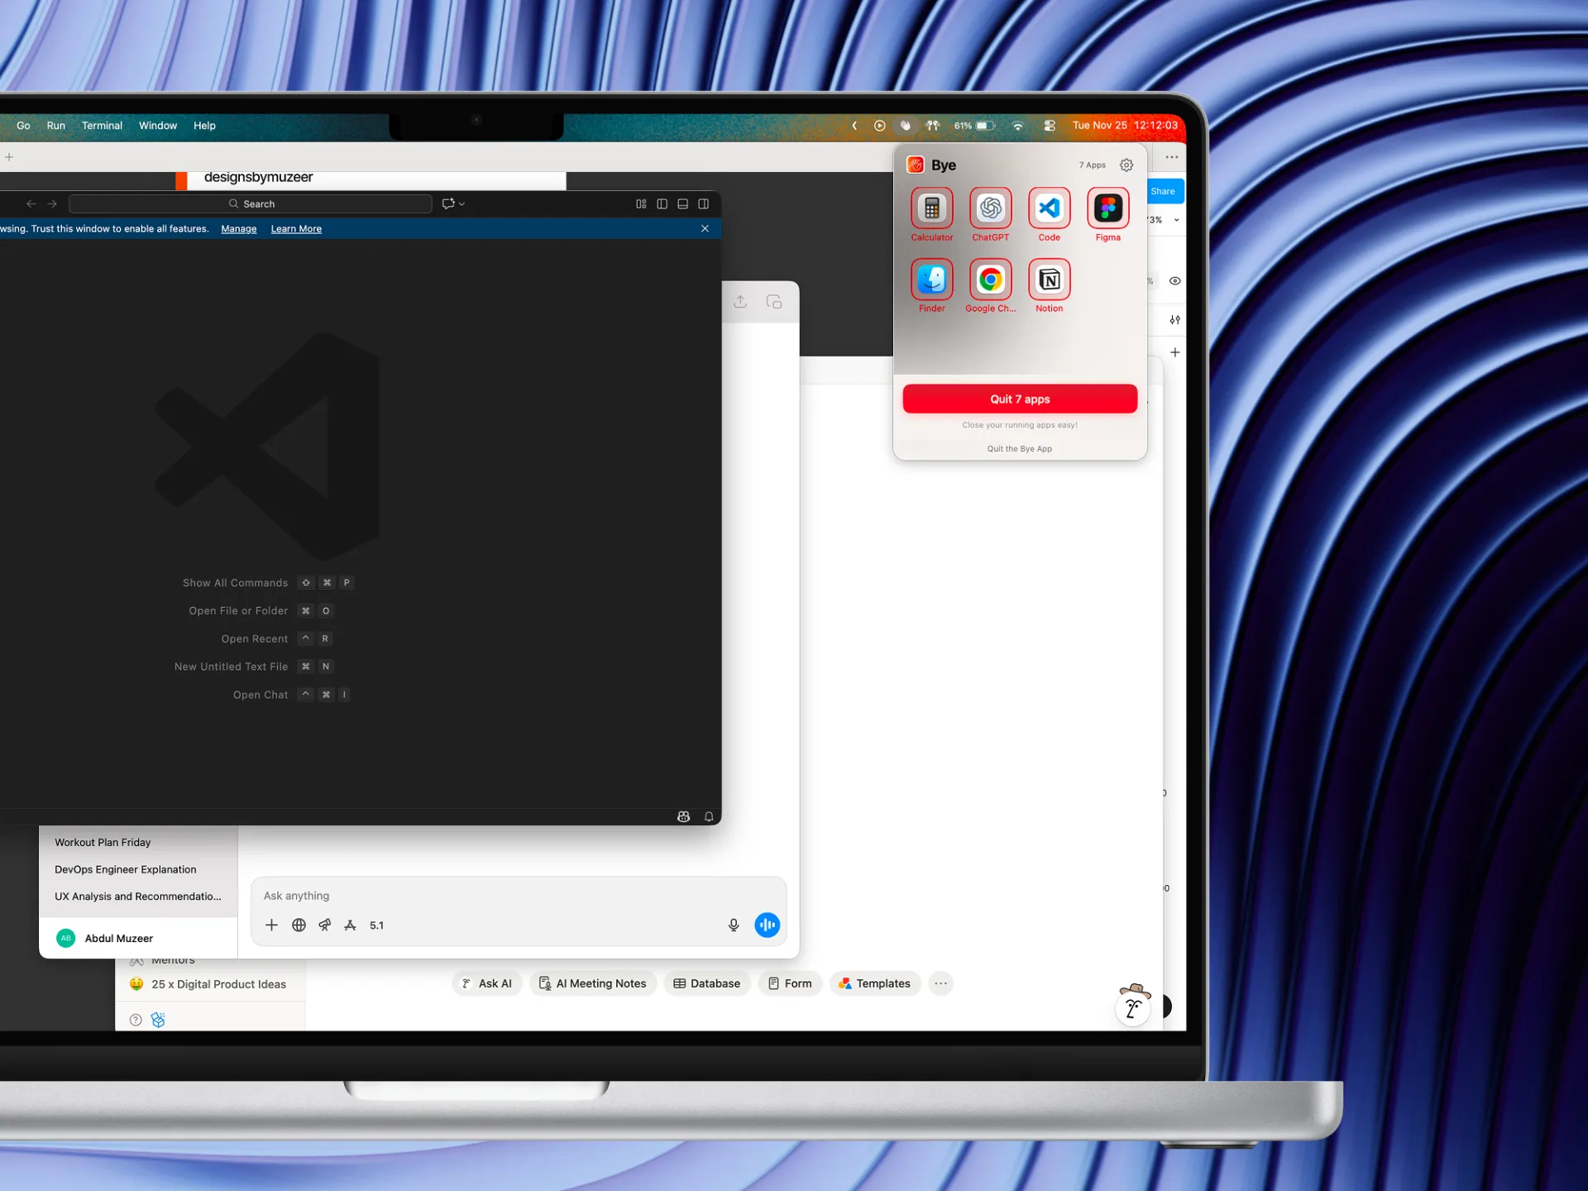The width and height of the screenshot is (1588, 1191).
Task: Click the microphone dictation icon
Action: (733, 925)
